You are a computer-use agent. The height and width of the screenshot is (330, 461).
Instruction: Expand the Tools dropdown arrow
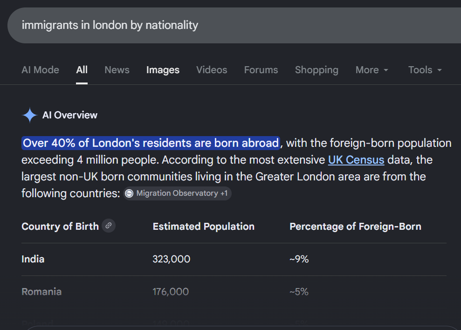pos(440,70)
